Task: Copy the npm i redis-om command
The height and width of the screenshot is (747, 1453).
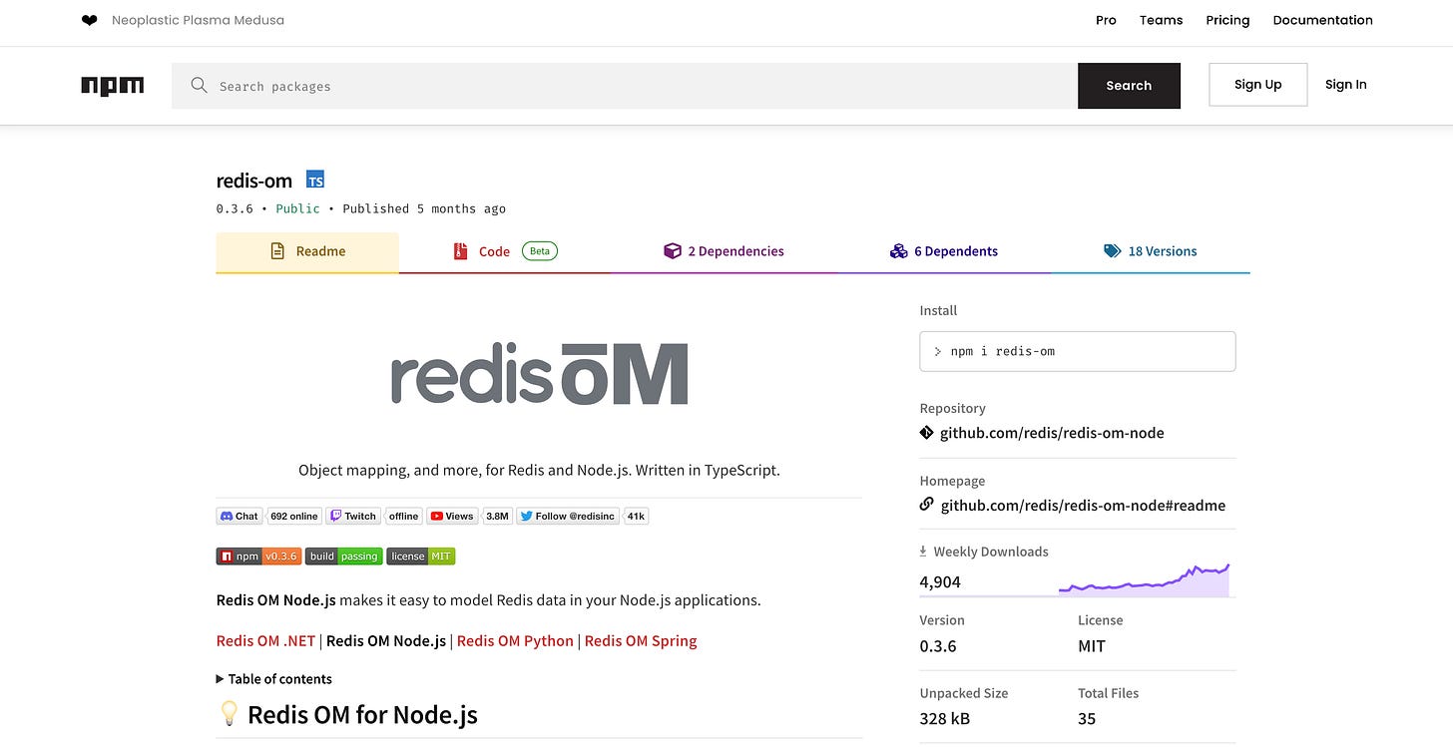Action: [1078, 351]
